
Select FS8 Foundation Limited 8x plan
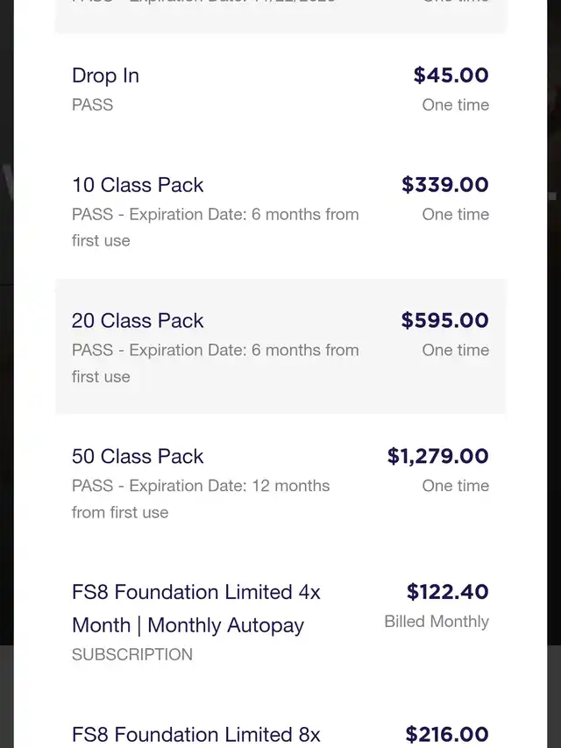(x=195, y=735)
